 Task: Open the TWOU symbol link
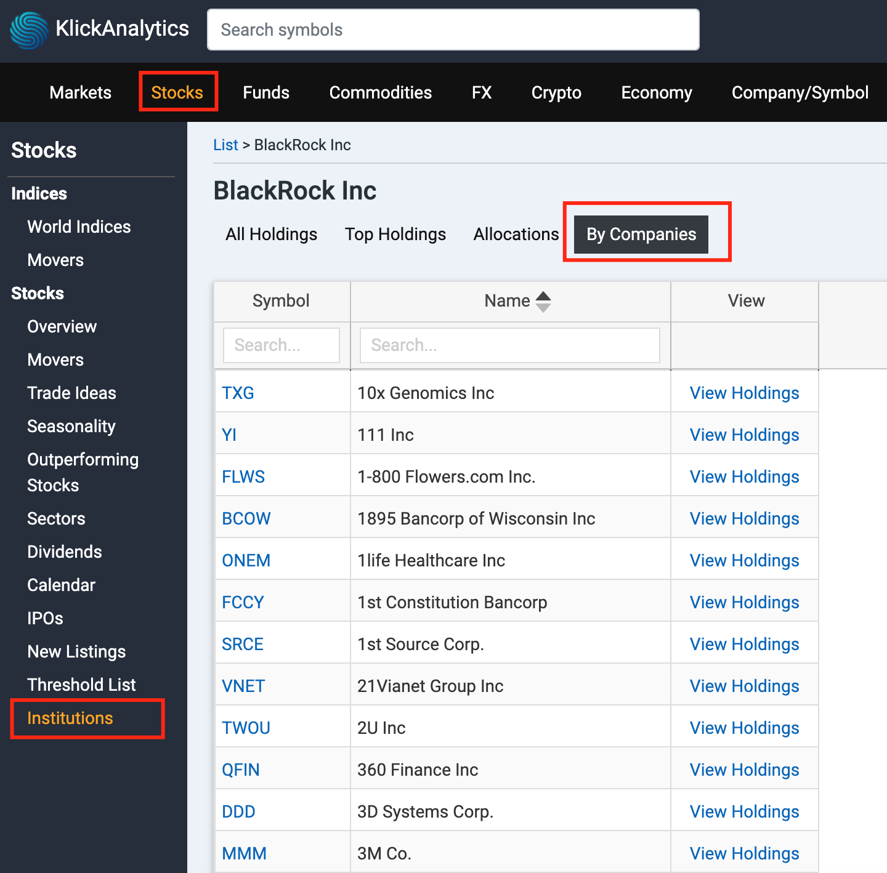246,728
